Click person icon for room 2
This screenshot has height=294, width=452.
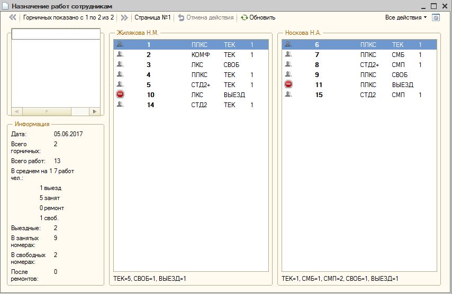click(120, 54)
